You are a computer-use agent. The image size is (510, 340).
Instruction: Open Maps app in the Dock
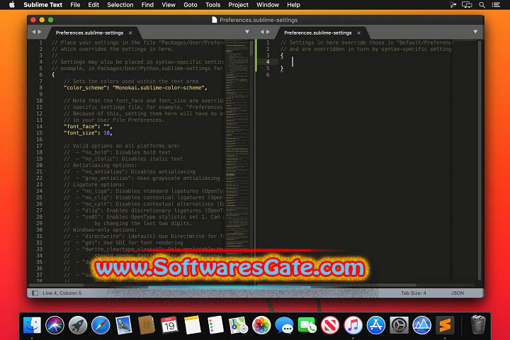(238, 324)
